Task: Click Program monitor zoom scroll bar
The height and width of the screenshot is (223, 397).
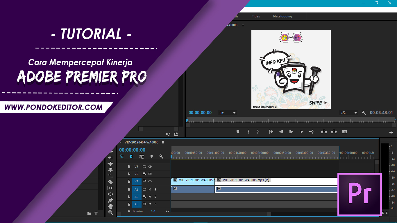Action: pos(291,125)
